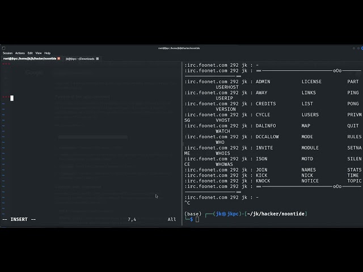Click the LIST command text

tap(307, 104)
